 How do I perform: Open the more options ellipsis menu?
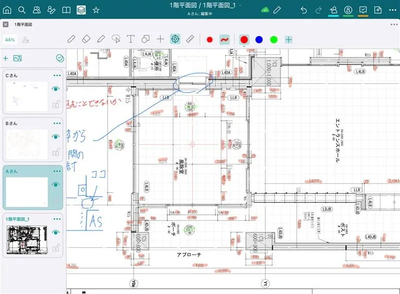tap(393, 24)
